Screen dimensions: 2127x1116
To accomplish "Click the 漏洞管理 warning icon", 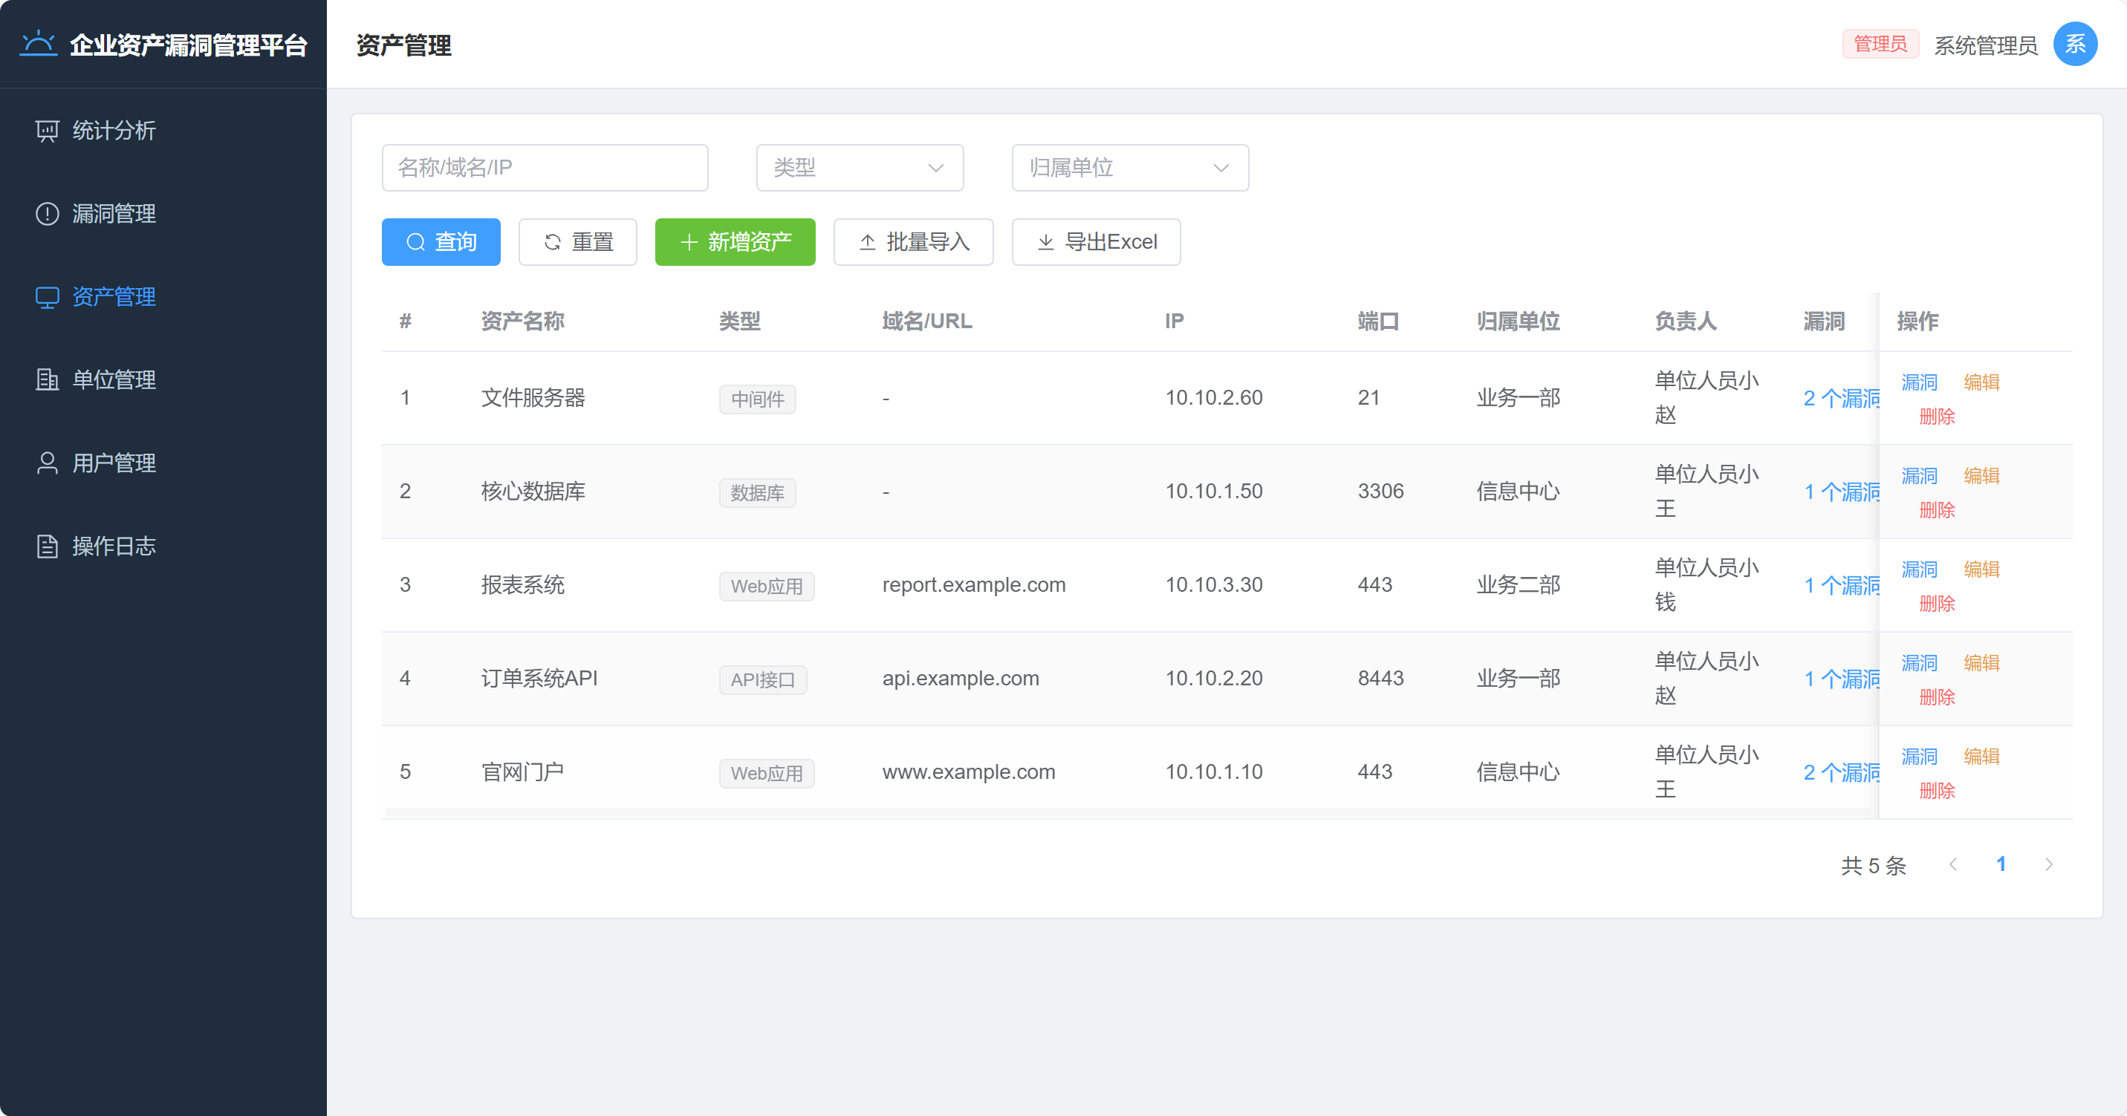I will click(47, 214).
